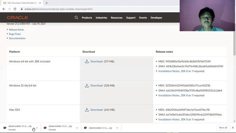Screen dimensions: 236x133
Task: Go back with the browser back arrow
Action: (4, 9)
